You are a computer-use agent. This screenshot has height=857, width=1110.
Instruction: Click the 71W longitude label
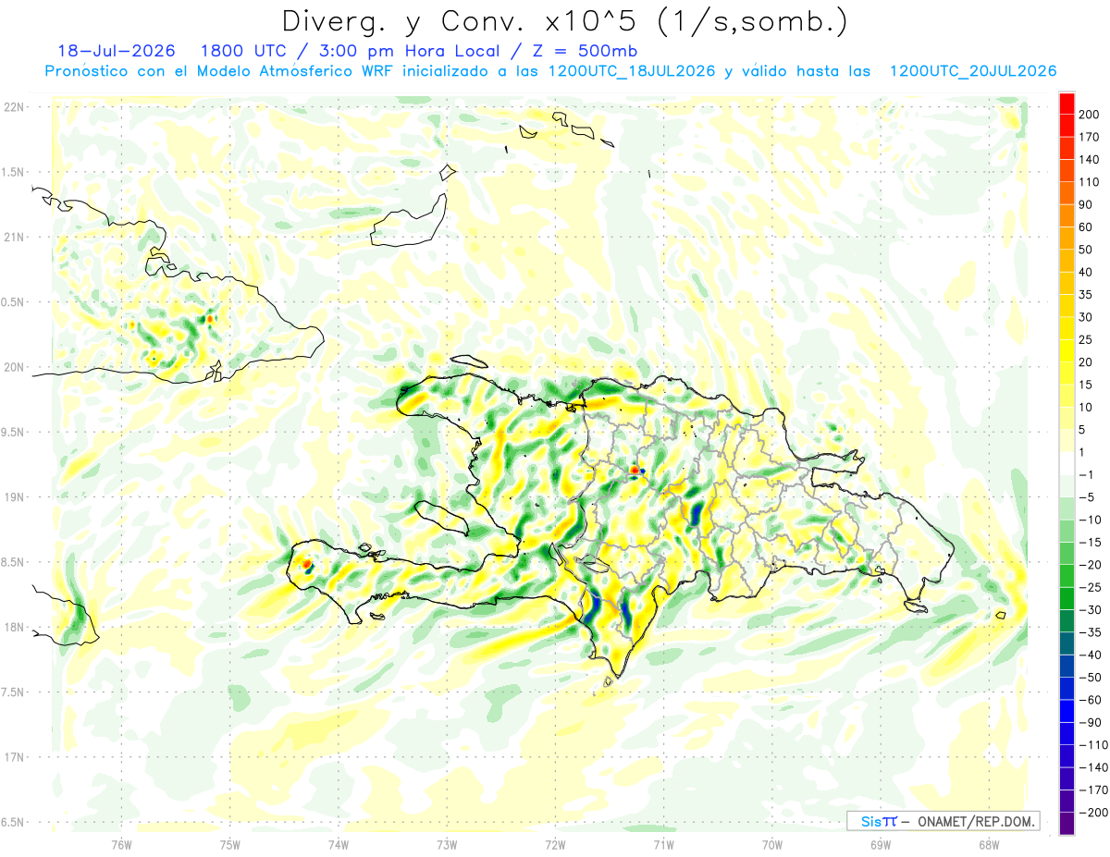pos(663,845)
